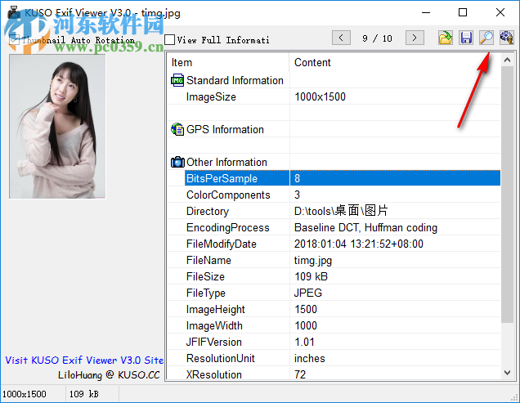This screenshot has width=520, height=403.
Task: Click the Baseline DCT, Huffman coding value
Action: pyautogui.click(x=365, y=227)
